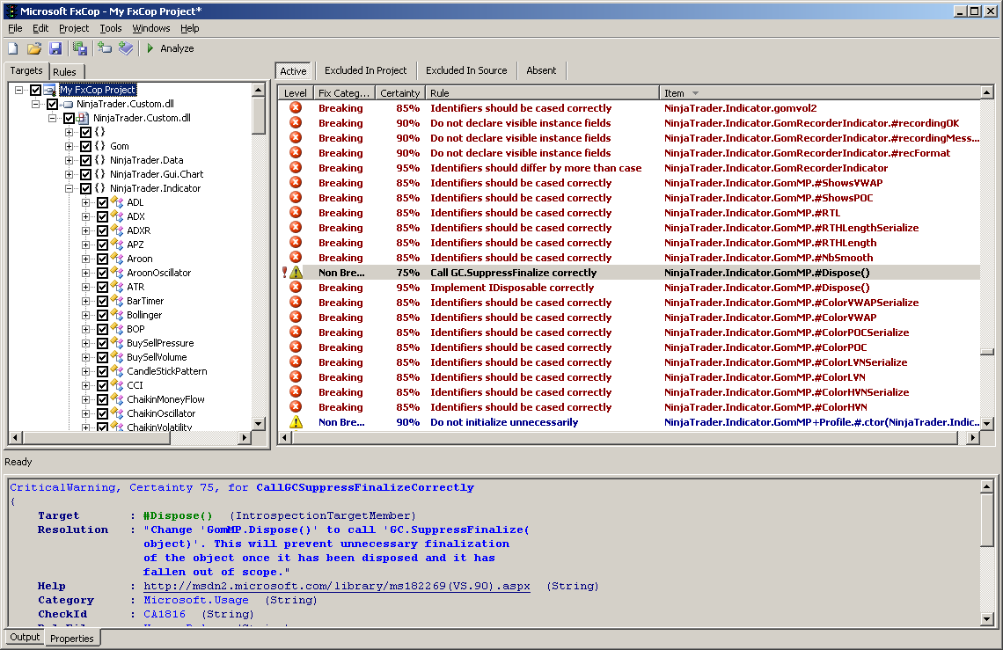Toggle the BOP checkbox
Image resolution: width=1003 pixels, height=650 pixels.
click(x=102, y=330)
